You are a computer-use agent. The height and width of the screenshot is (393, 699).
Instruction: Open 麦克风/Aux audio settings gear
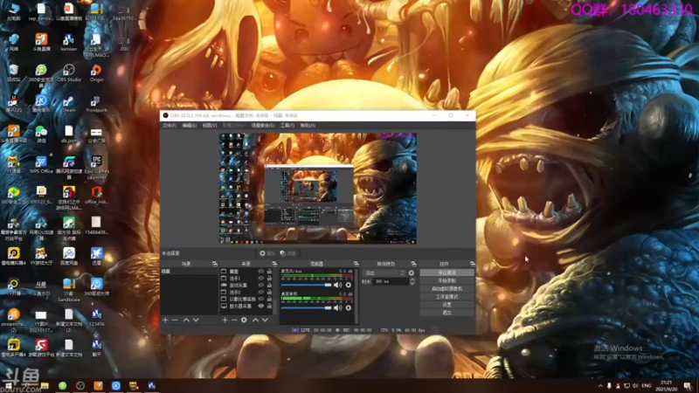click(x=349, y=285)
